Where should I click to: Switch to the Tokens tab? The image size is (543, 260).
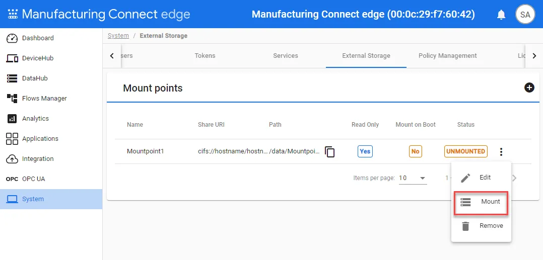(x=205, y=56)
